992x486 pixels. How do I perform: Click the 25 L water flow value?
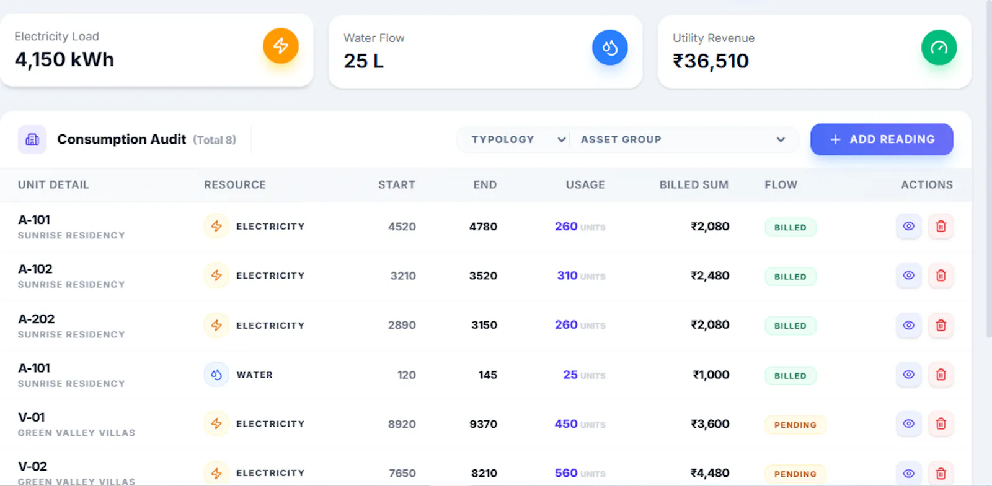coord(364,61)
